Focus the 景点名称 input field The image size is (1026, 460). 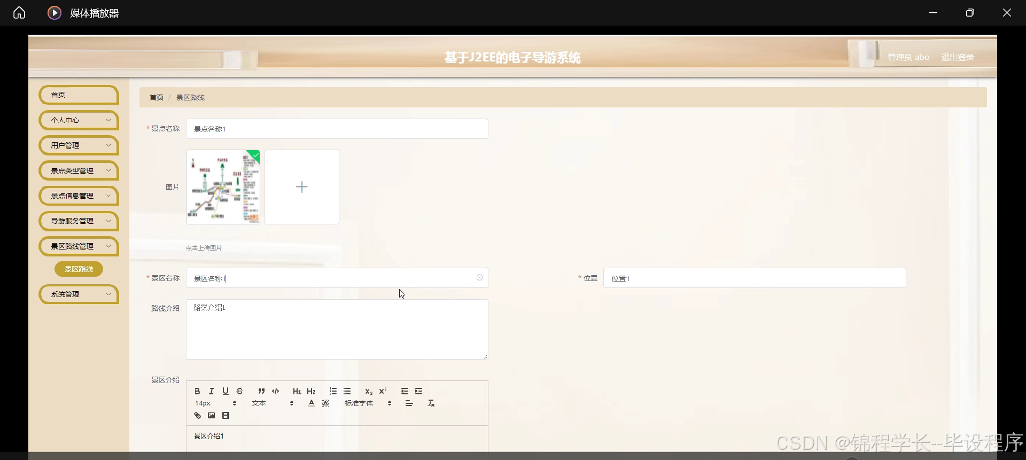coord(337,129)
